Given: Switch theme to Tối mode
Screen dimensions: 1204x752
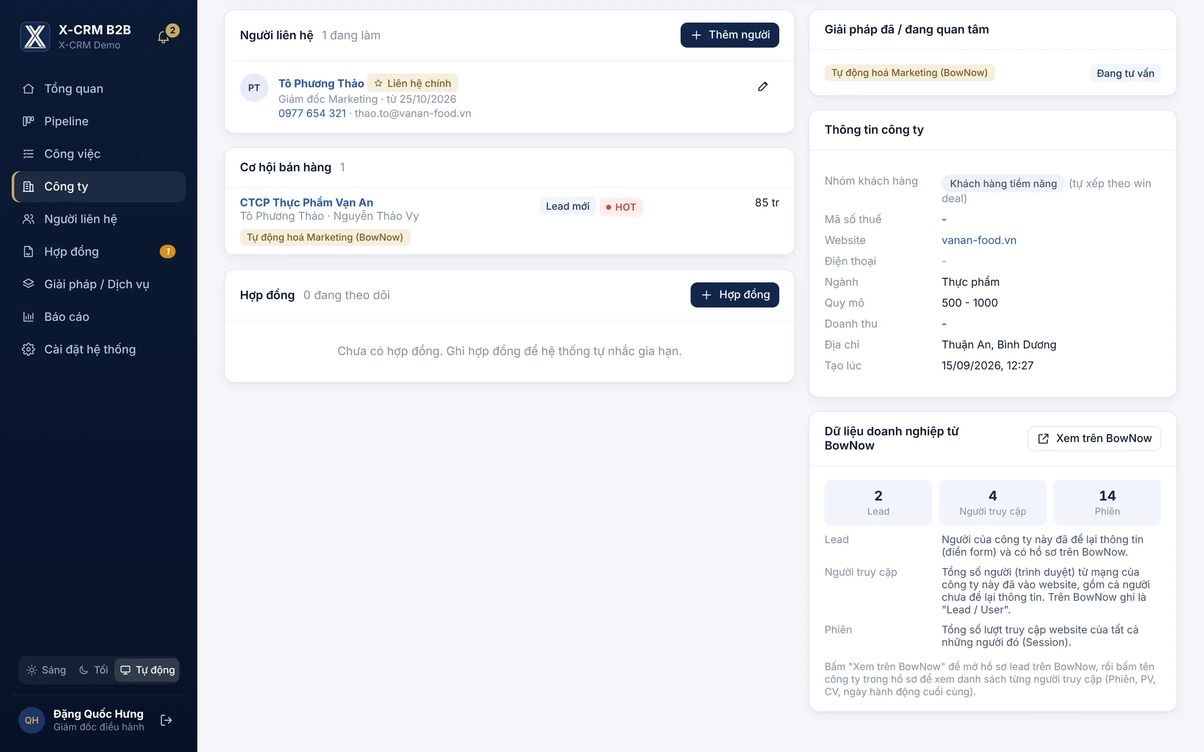Looking at the screenshot, I should pyautogui.click(x=94, y=670).
